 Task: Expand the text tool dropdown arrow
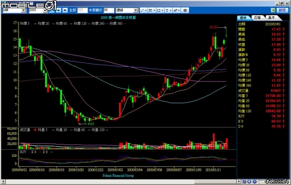pyautogui.click(x=171, y=10)
